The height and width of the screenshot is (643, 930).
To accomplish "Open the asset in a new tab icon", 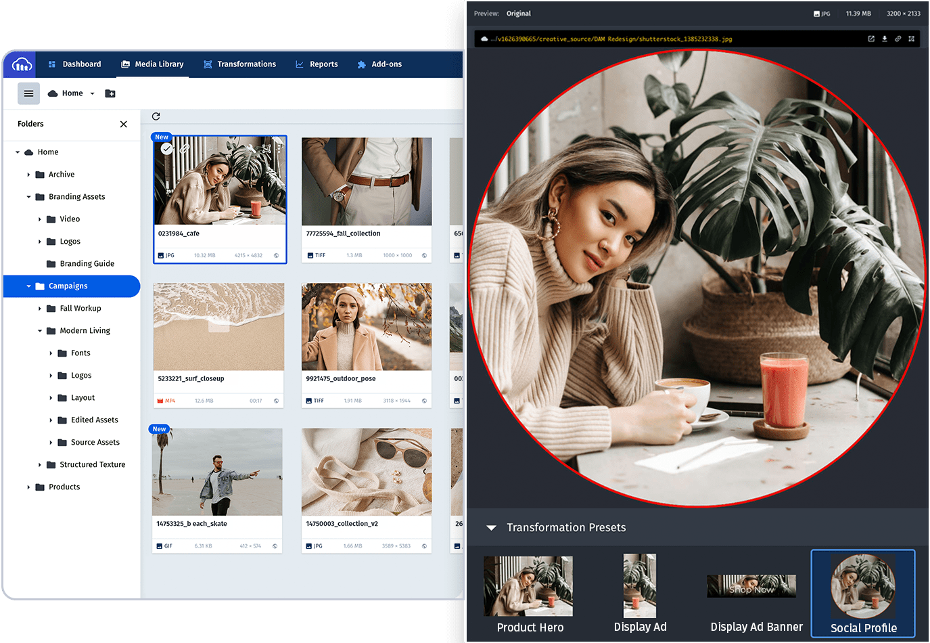I will tap(871, 39).
